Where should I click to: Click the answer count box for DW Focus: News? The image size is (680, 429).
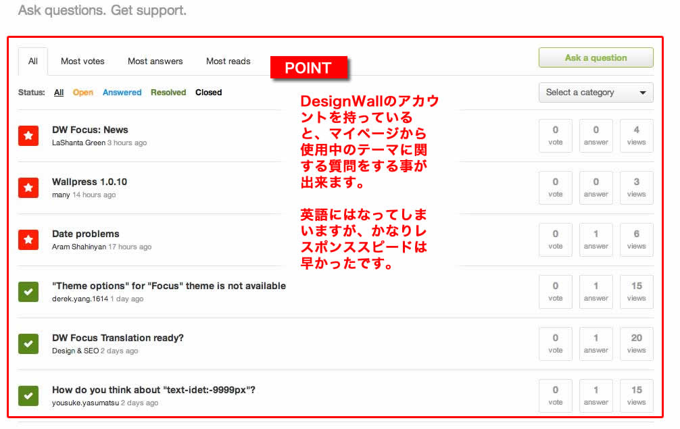[596, 136]
